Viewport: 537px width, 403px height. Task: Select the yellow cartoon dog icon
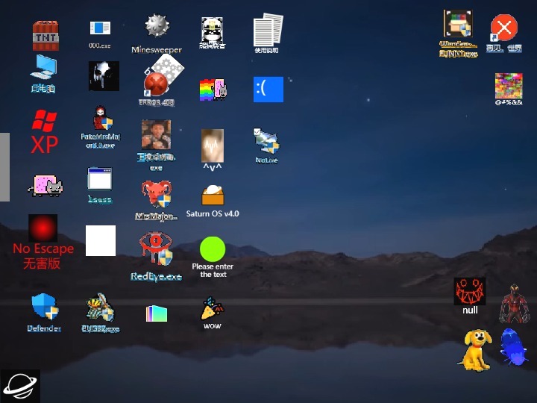(x=474, y=349)
